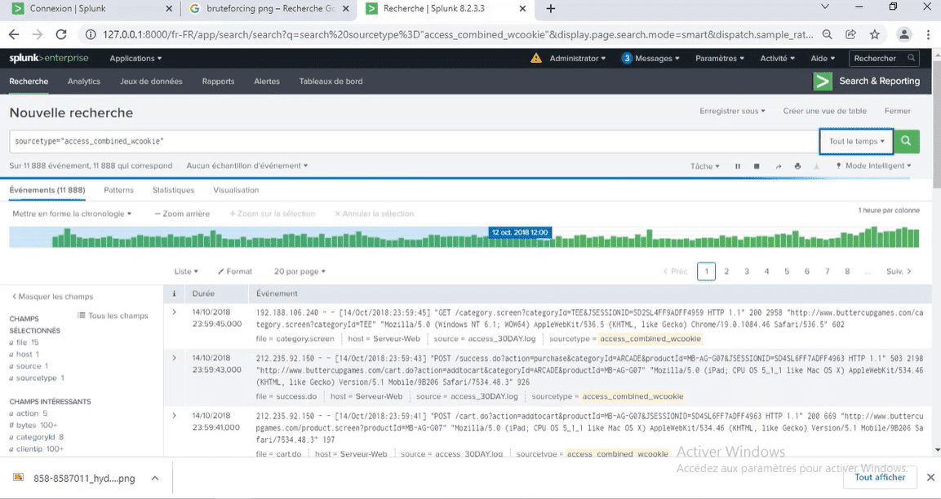Select the action field in sidebar
941x499 pixels.
pos(28,413)
